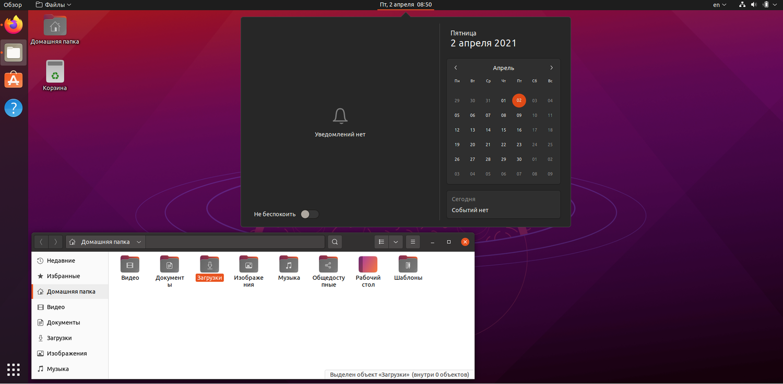
Task: Open the hamburger menu in Files toolbar
Action: coord(413,242)
